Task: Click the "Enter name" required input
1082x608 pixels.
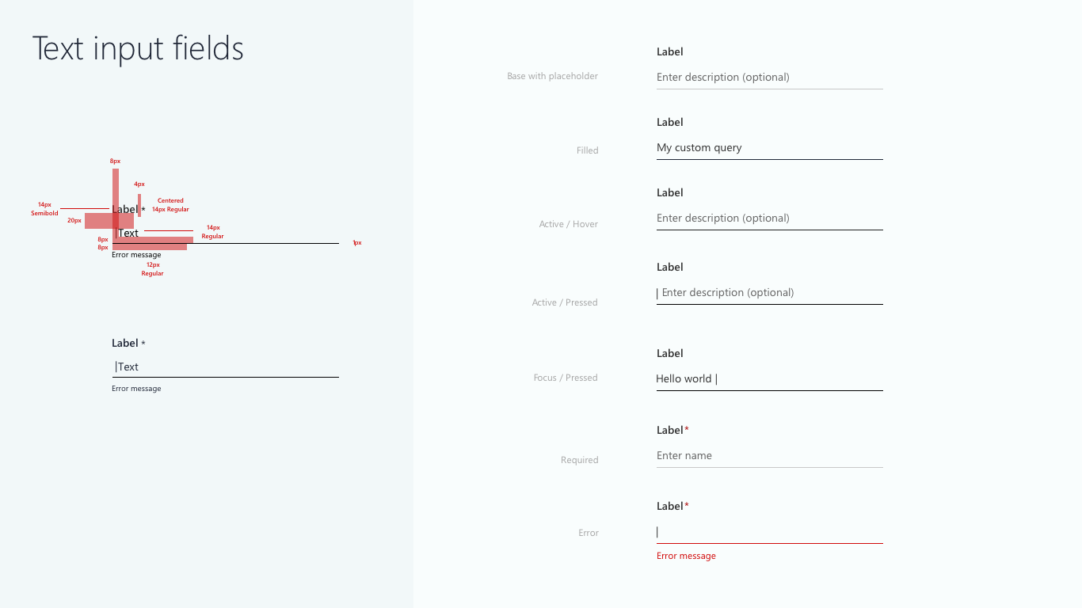Action: coord(768,456)
